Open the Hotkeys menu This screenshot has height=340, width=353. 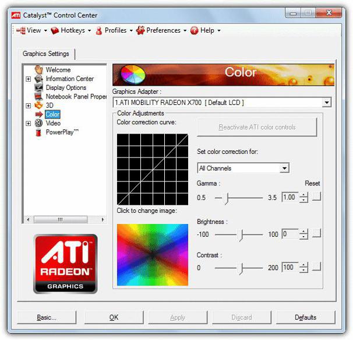pyautogui.click(x=71, y=30)
